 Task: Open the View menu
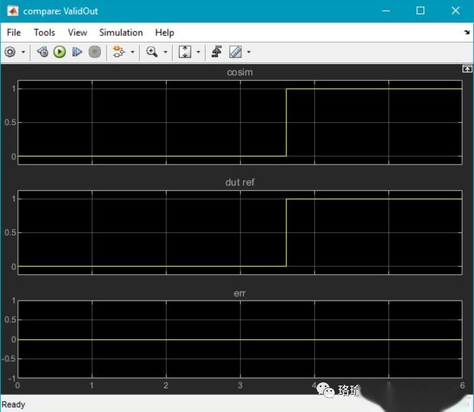coord(77,32)
